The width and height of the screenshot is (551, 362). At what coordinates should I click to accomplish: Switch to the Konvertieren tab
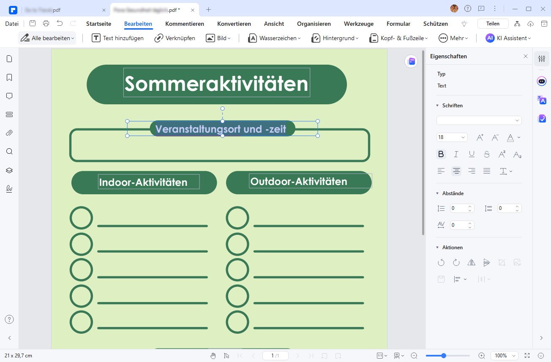(234, 24)
